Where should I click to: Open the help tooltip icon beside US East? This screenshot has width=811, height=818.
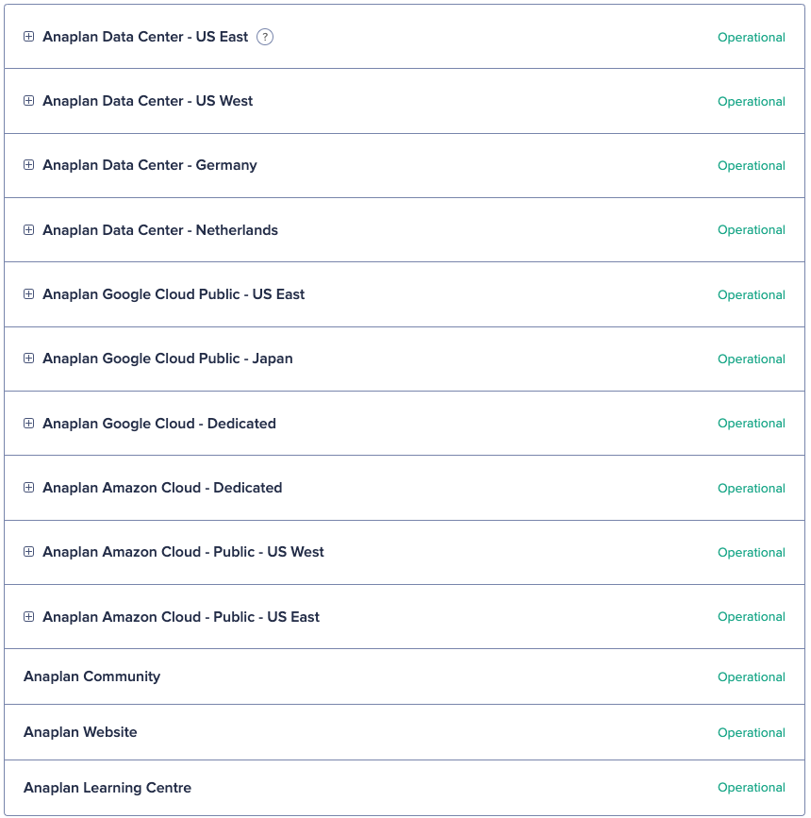coord(265,37)
